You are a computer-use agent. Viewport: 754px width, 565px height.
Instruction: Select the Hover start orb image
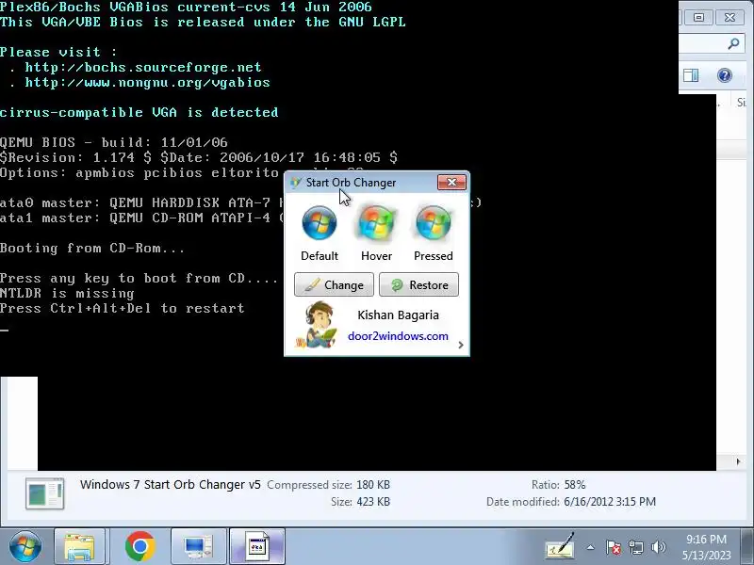[376, 222]
